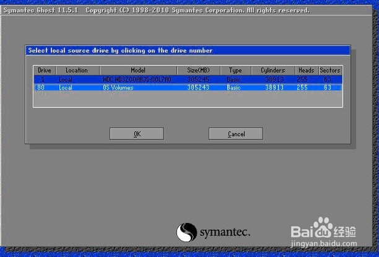Image resolution: width=379 pixels, height=257 pixels.
Task: Click Local location in drive 80 row
Action: (x=66, y=87)
